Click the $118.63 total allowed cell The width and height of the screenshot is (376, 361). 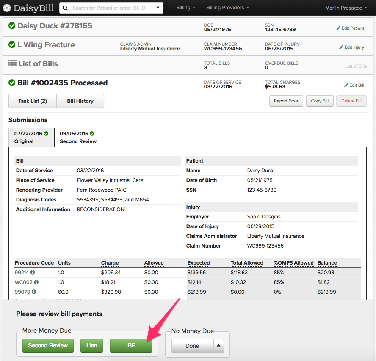coord(239,272)
